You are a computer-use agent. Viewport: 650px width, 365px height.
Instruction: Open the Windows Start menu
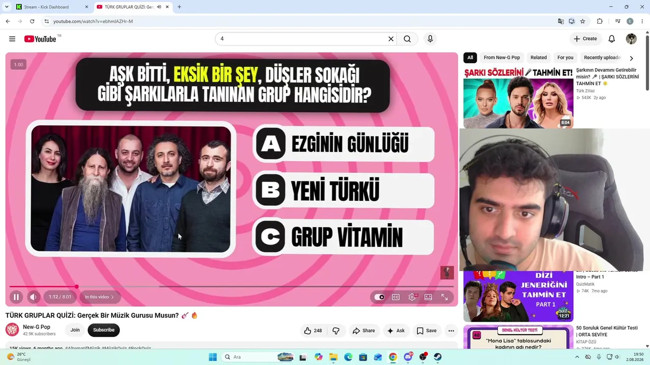[213, 357]
